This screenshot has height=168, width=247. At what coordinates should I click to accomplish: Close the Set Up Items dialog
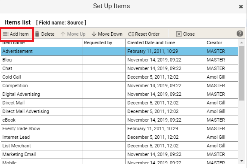(241, 6)
